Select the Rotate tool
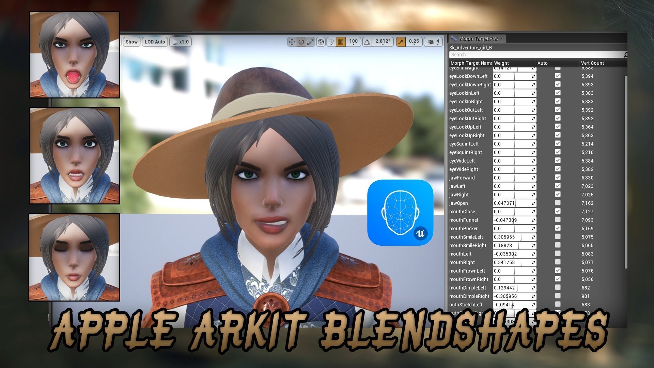 point(301,42)
